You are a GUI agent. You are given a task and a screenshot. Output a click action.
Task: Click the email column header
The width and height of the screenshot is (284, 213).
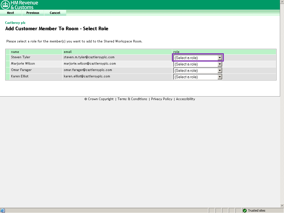(68, 52)
